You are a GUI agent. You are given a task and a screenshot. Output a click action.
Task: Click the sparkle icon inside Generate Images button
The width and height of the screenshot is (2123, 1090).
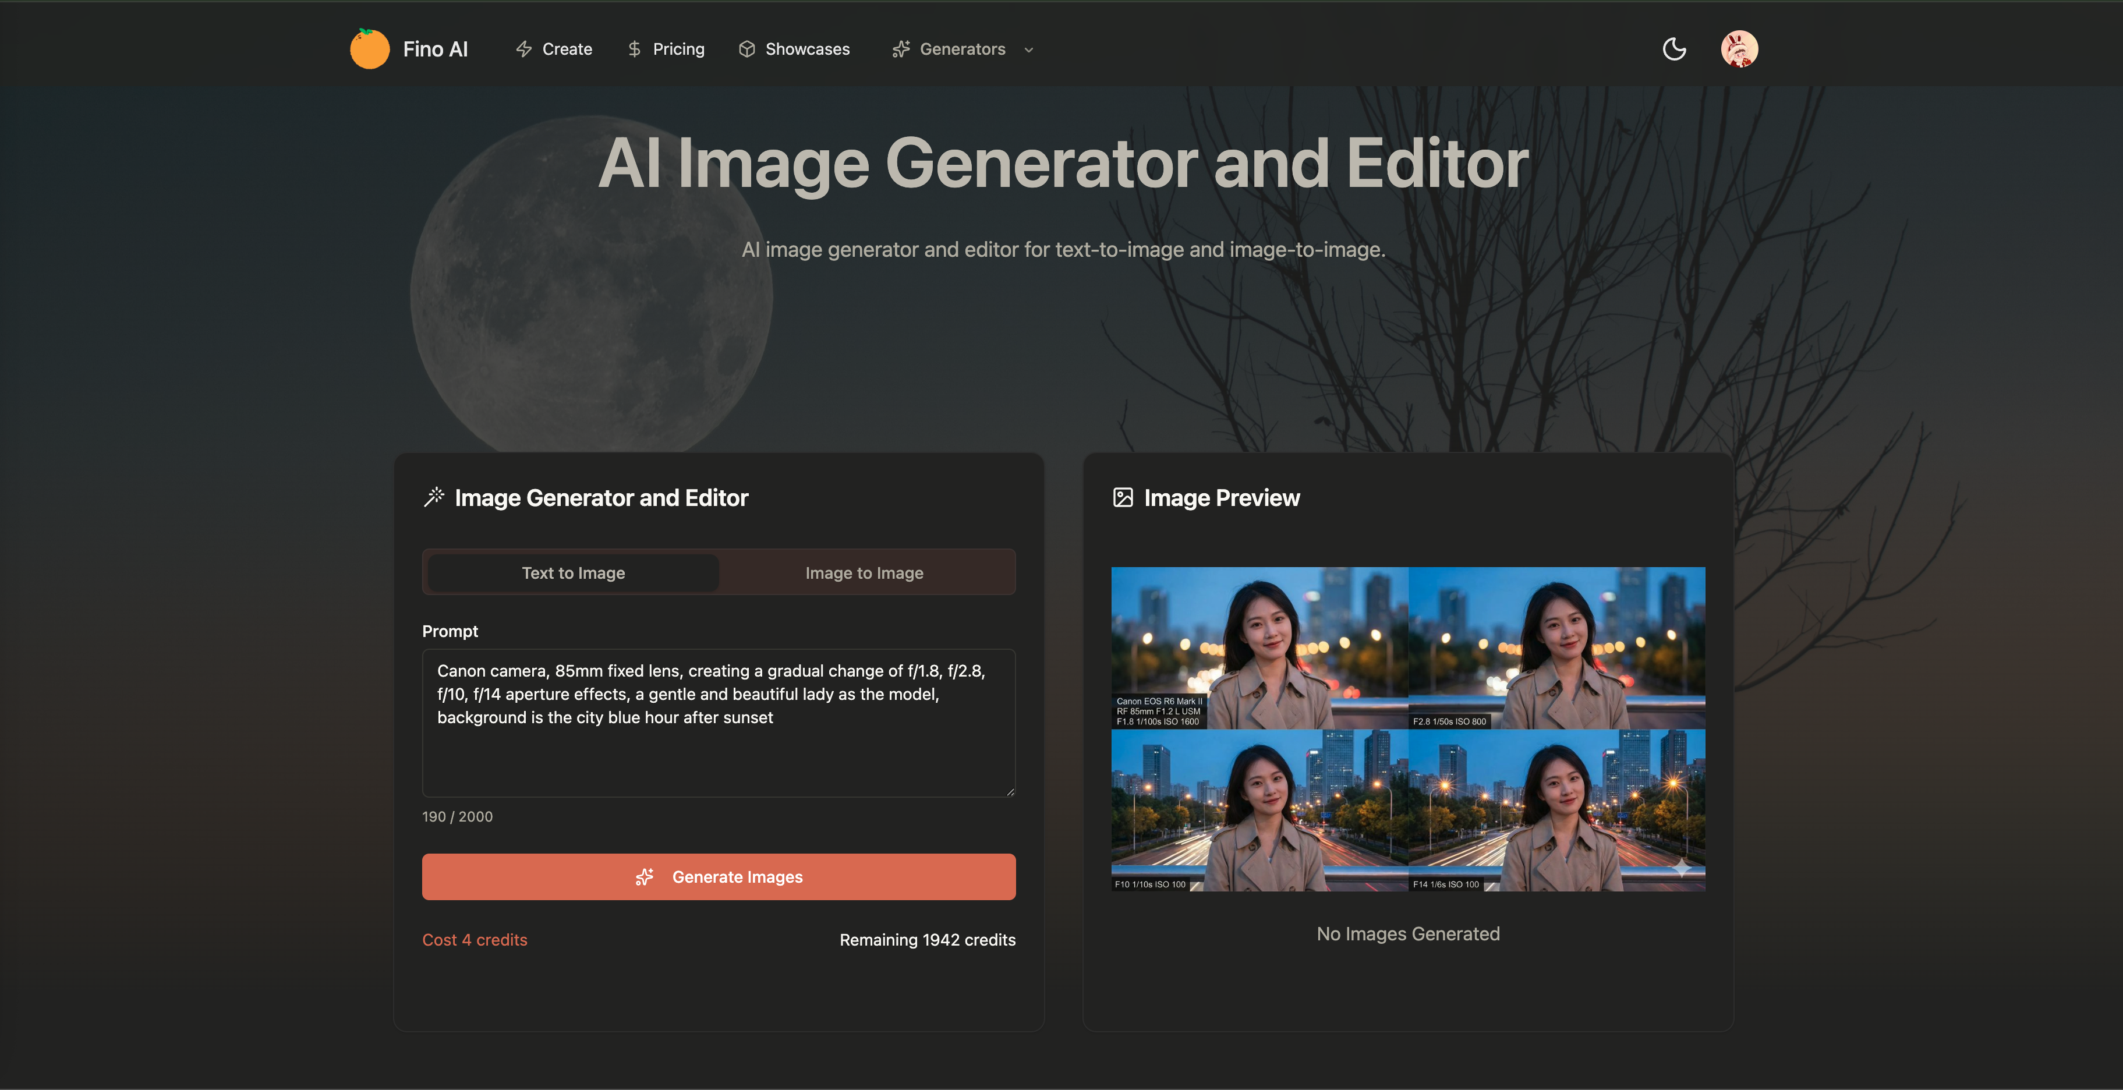click(x=645, y=877)
